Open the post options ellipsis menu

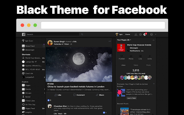[110, 41]
